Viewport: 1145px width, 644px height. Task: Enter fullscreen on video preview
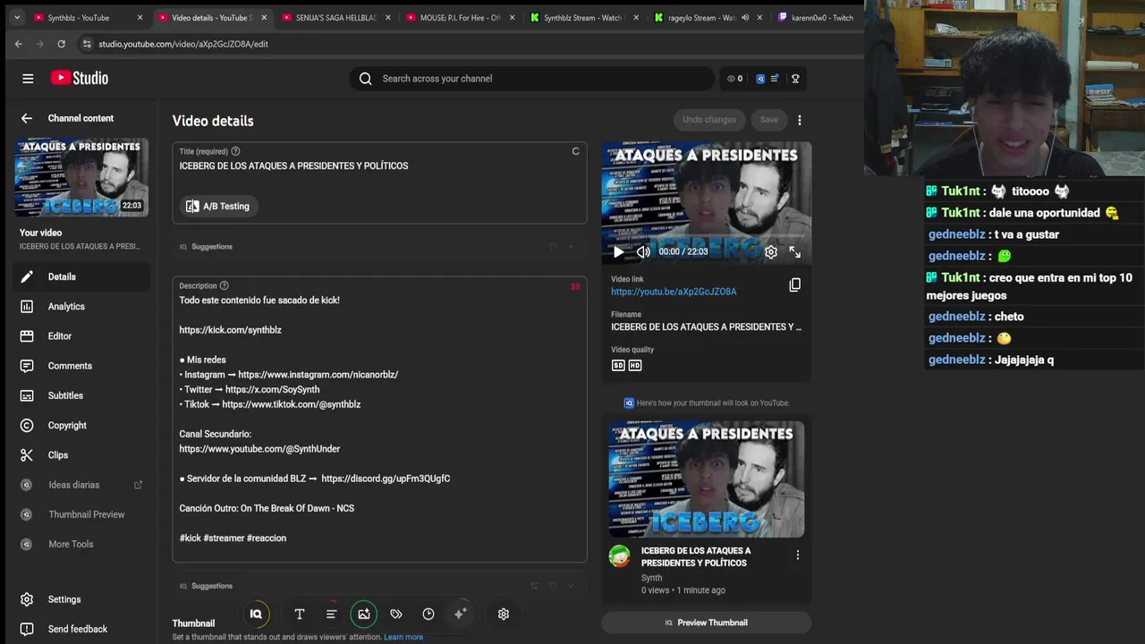(795, 252)
